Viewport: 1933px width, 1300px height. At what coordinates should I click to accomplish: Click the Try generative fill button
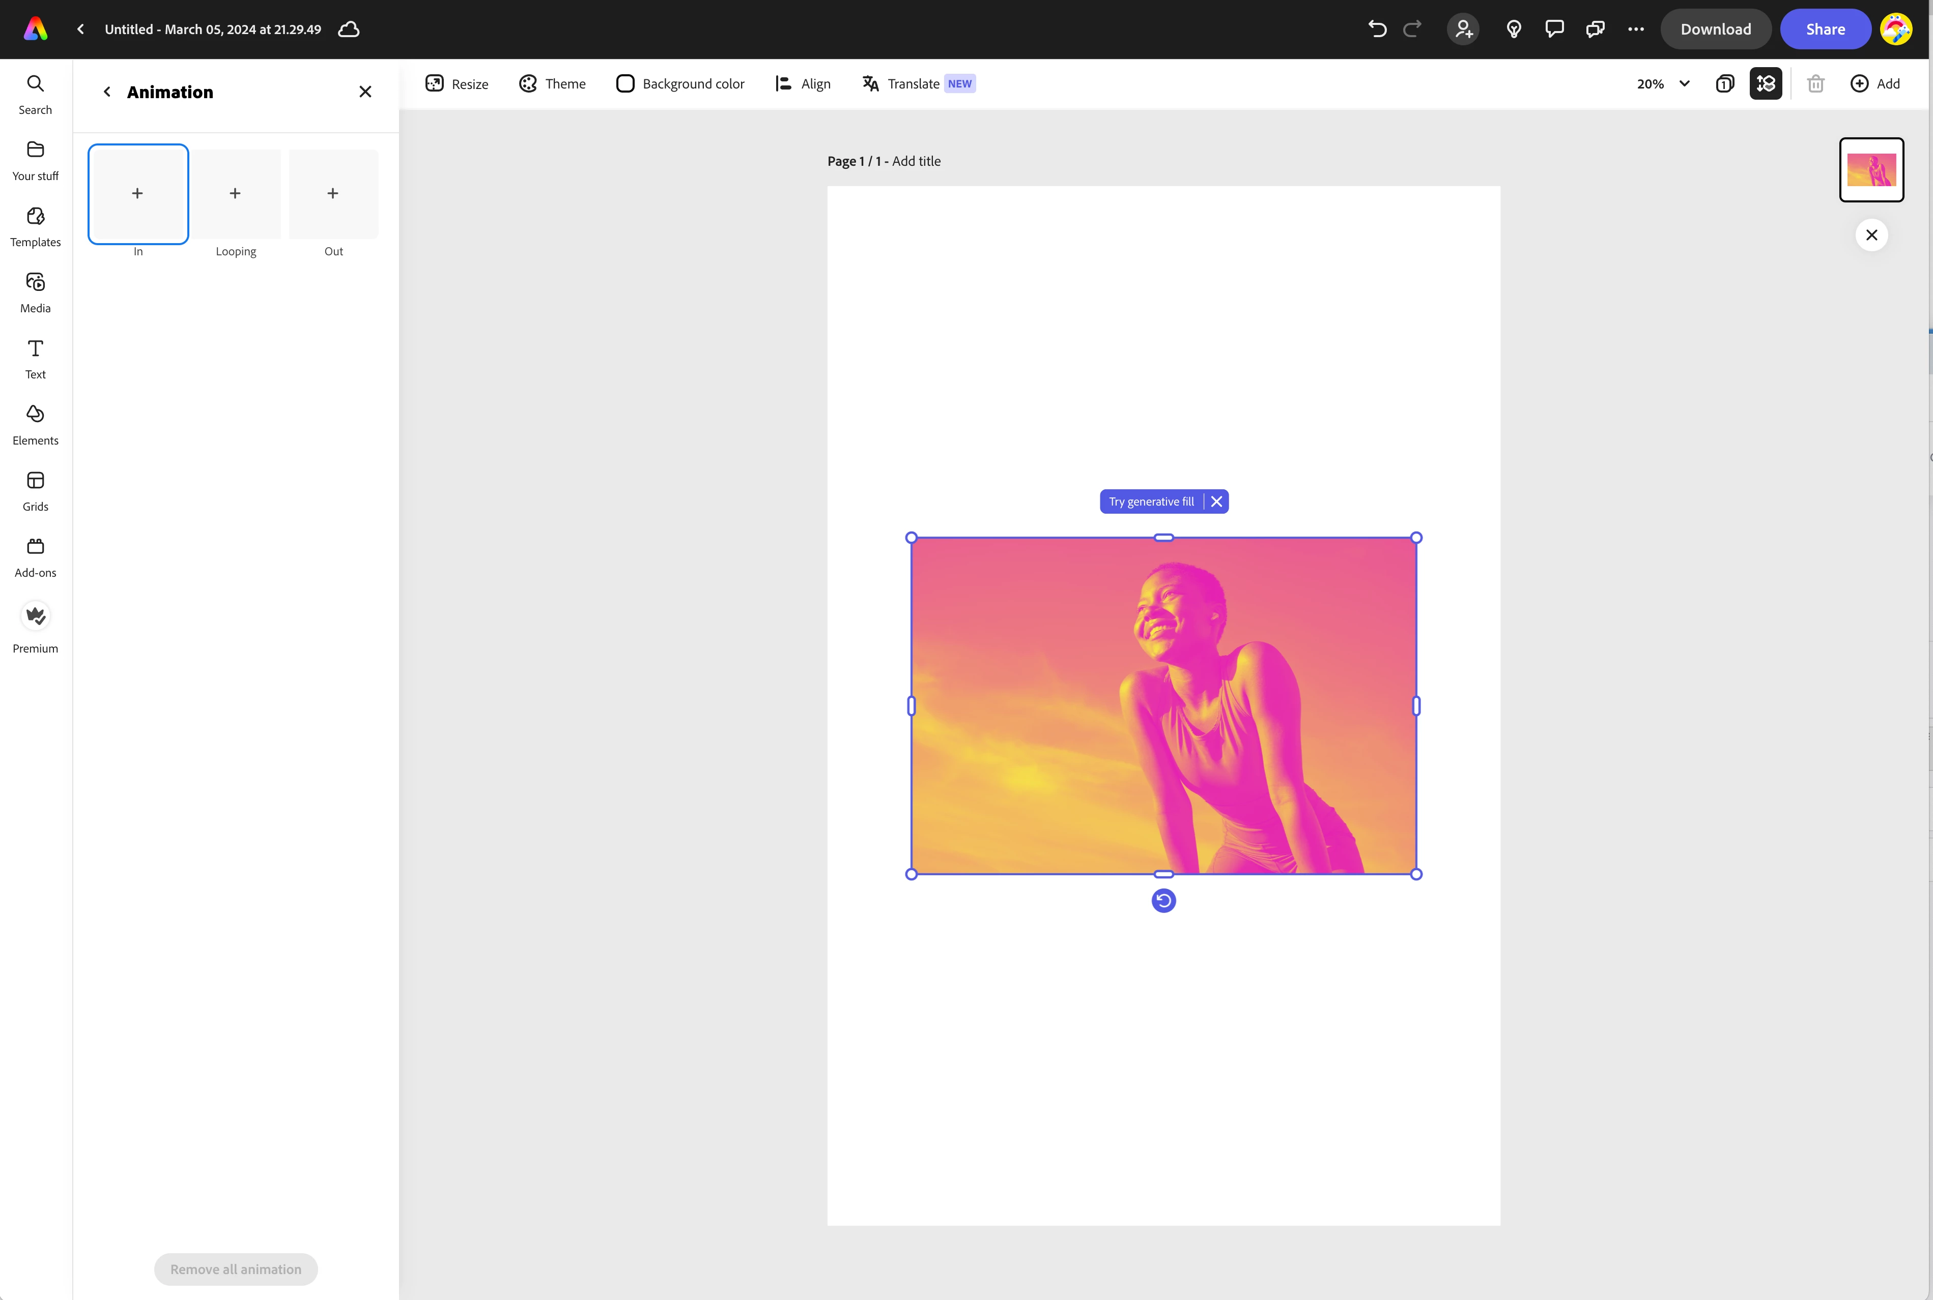(1151, 501)
